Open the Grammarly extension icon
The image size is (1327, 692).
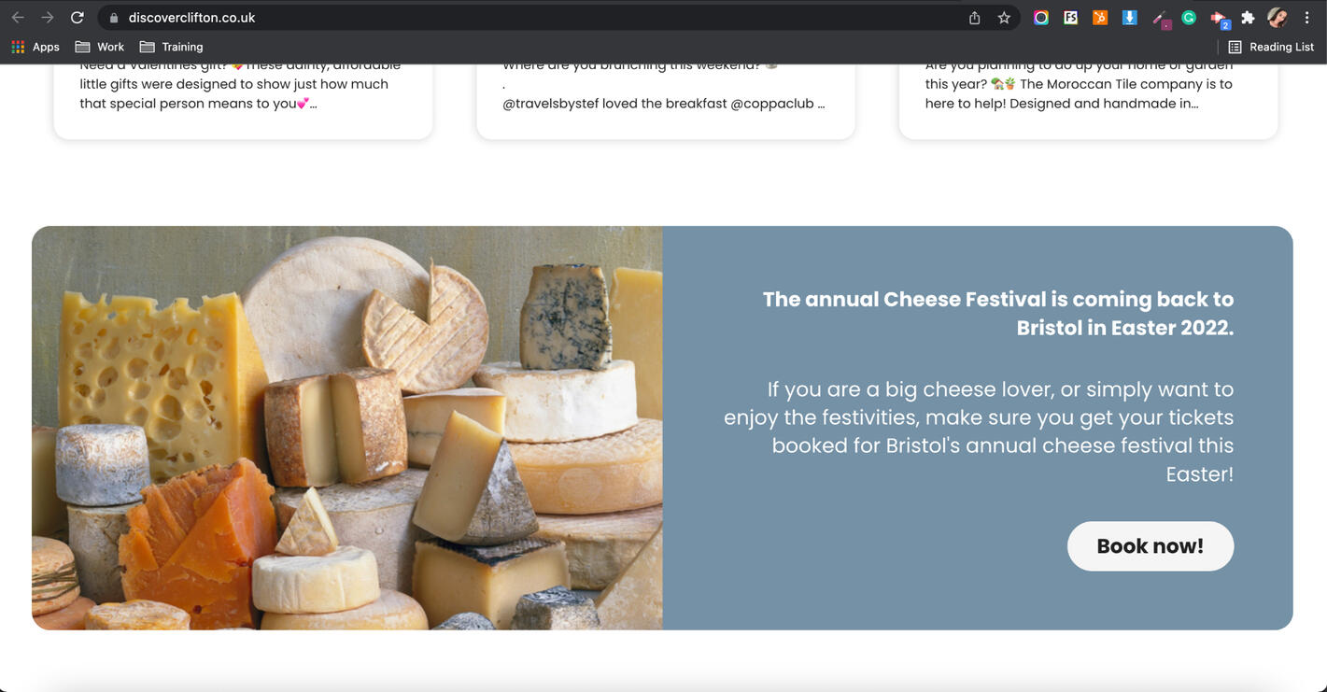click(1189, 17)
